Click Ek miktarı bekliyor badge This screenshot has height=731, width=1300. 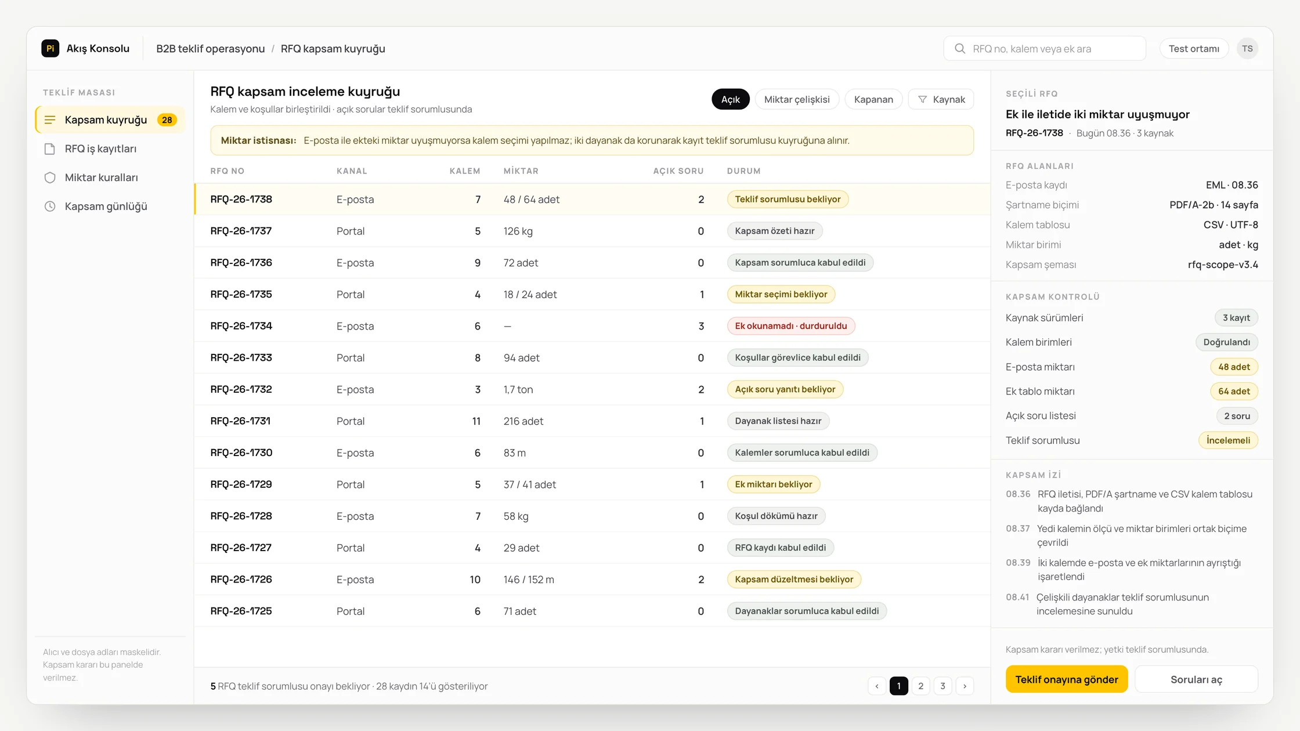773,484
